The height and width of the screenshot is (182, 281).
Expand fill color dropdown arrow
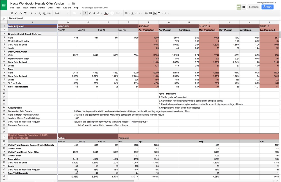click(109, 13)
